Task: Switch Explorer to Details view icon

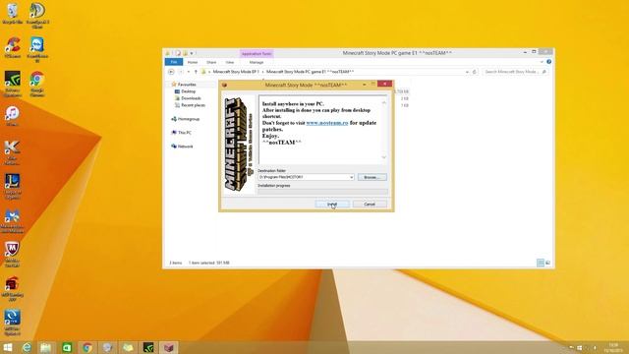Action: pos(541,263)
